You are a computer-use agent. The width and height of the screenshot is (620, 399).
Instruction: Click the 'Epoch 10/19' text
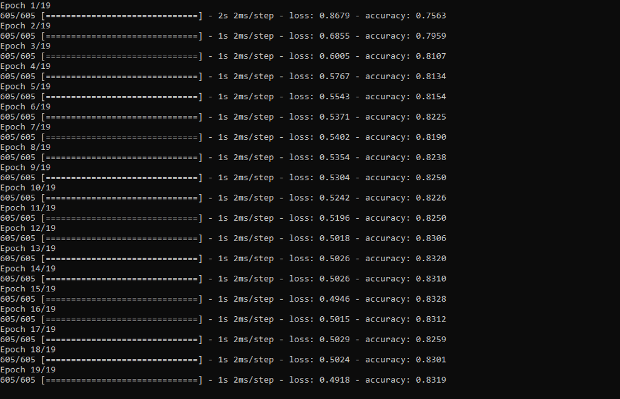pos(28,188)
